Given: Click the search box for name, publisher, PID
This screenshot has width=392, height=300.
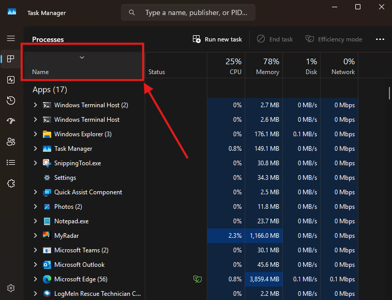Looking at the screenshot, I should (188, 12).
